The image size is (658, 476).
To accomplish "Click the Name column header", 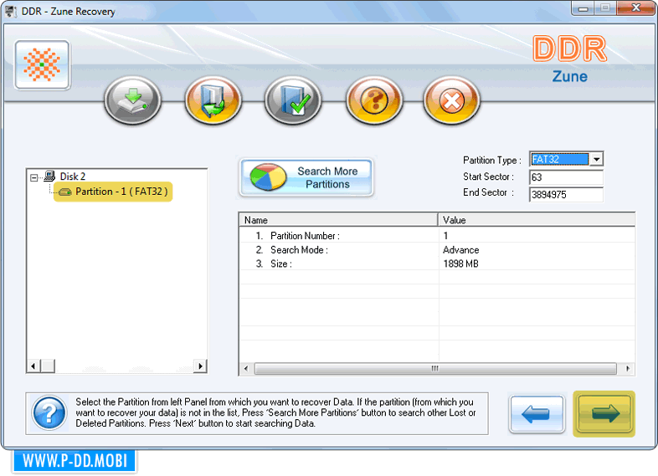I will [339, 220].
